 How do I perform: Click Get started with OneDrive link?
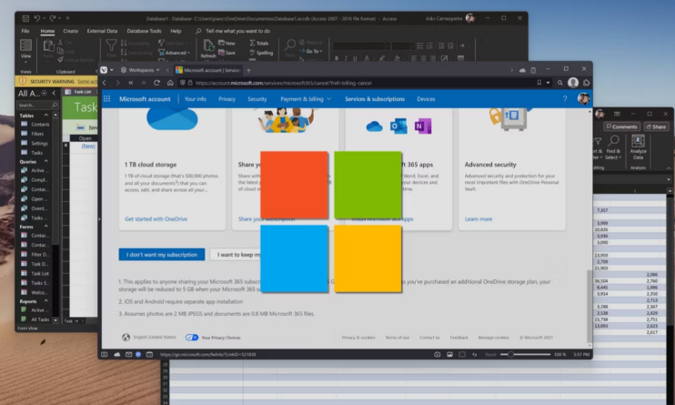(156, 218)
